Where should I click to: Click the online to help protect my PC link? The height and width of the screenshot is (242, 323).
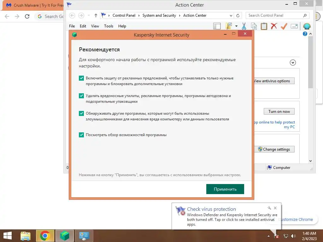pyautogui.click(x=275, y=124)
